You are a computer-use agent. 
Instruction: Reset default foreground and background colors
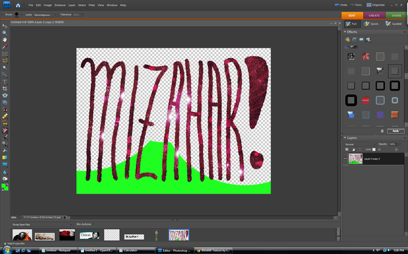tap(3, 190)
